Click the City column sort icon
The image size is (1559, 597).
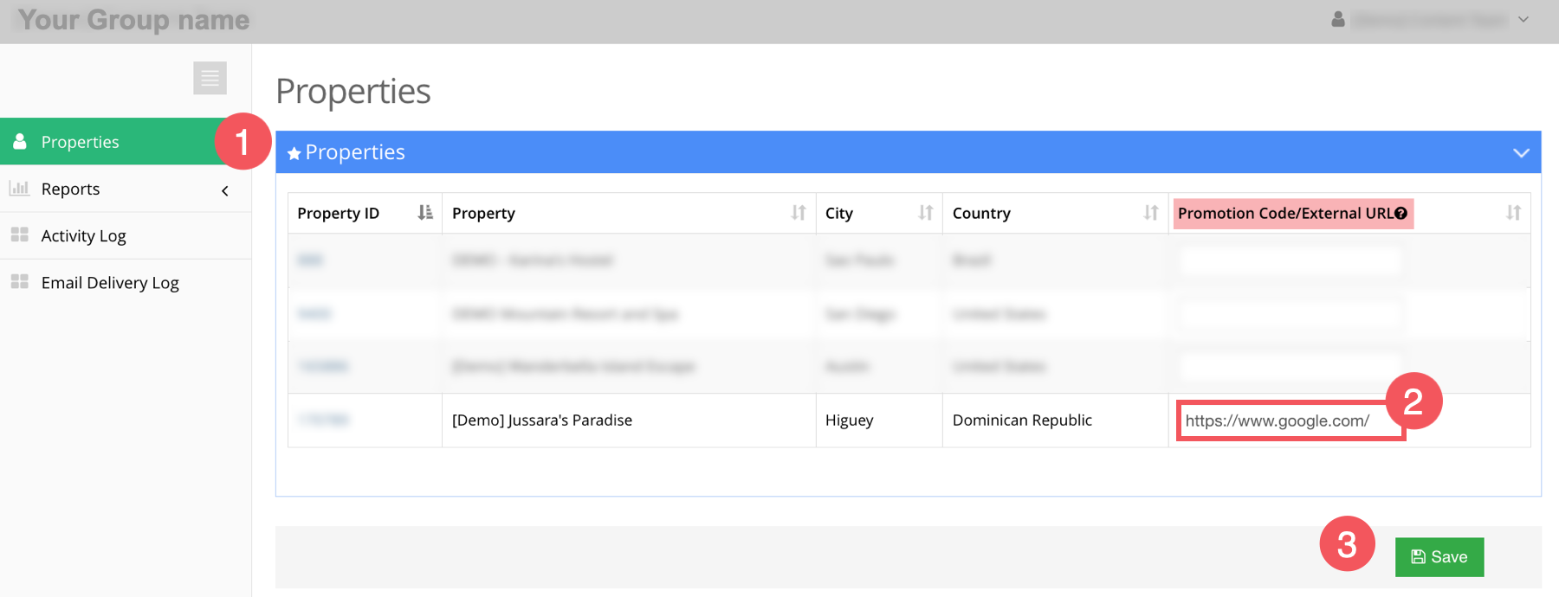tap(925, 213)
